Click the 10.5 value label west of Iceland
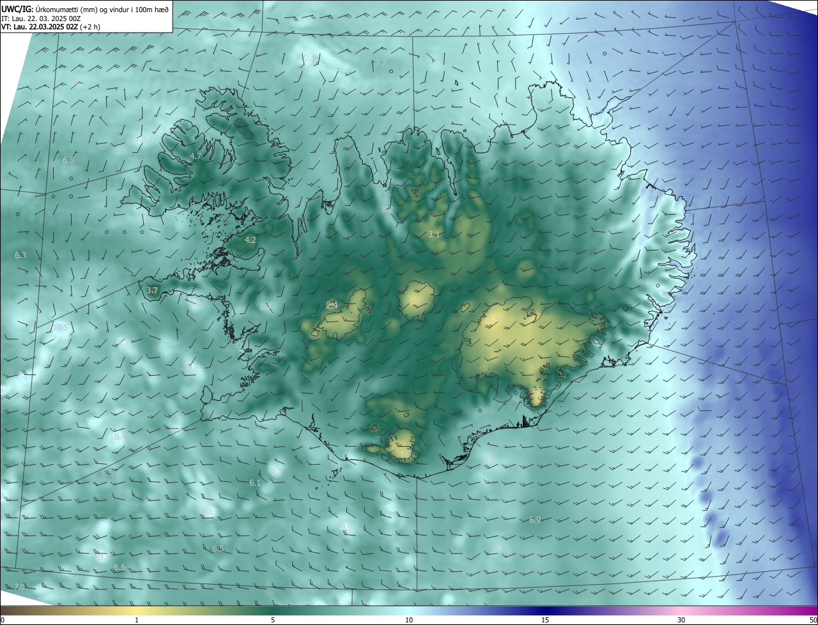 (60, 327)
